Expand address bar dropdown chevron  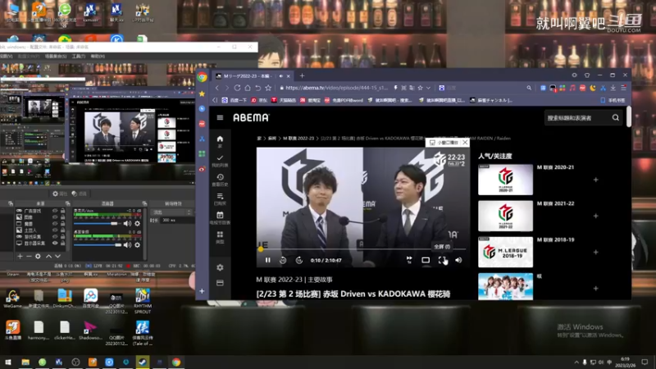(x=428, y=88)
